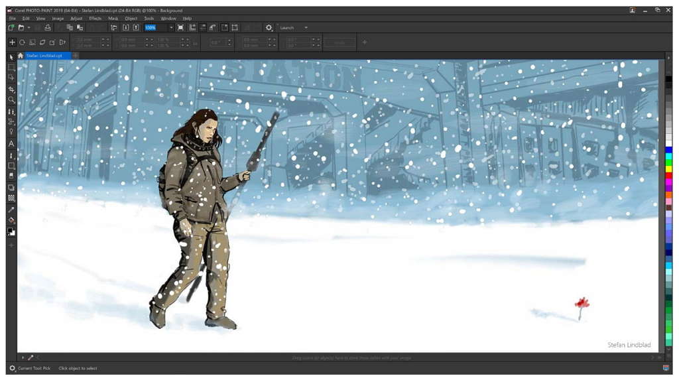
Task: Toggle full-screen preview button
Action: click(x=181, y=28)
